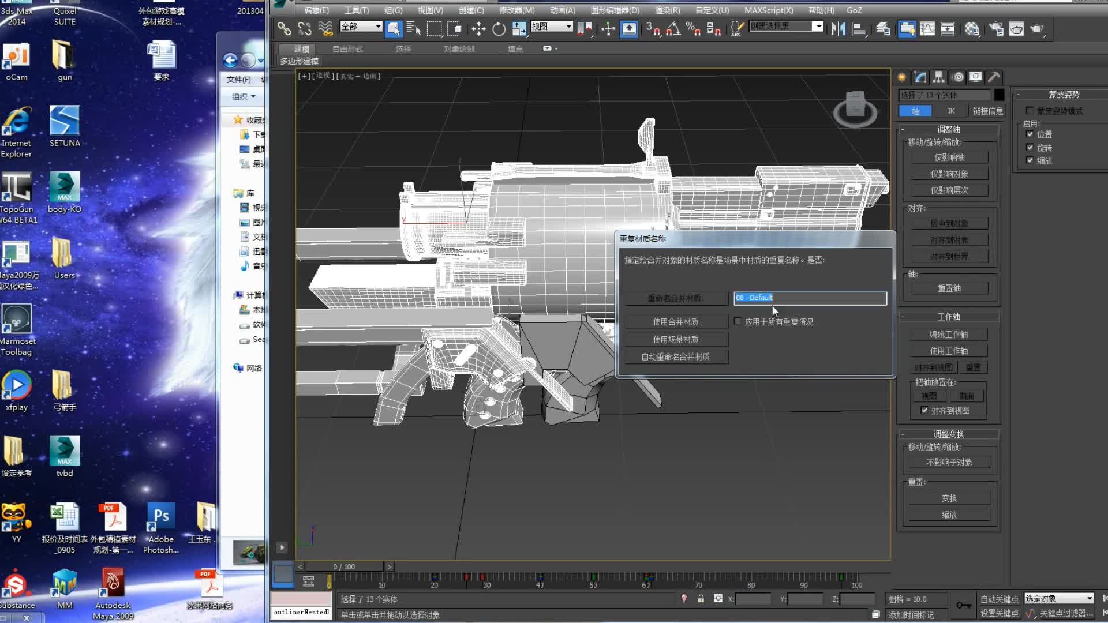Viewport: 1108px width, 623px height.
Task: Open the 全部 selection filter dropdown
Action: 379,27
